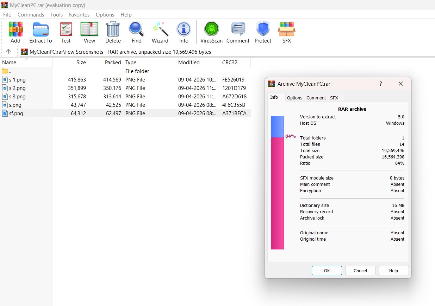Open the File menu
This screenshot has height=306, width=435.
click(x=7, y=15)
